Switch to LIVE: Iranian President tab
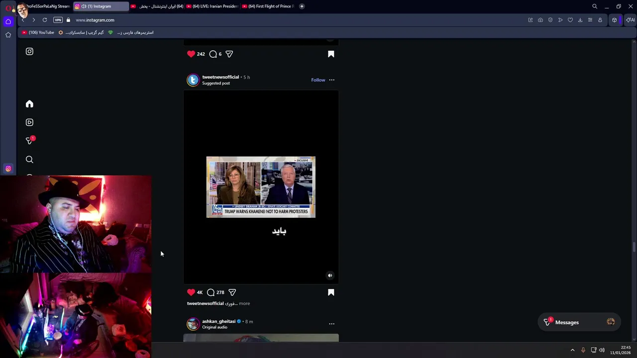This screenshot has height=358, width=637. [x=213, y=6]
